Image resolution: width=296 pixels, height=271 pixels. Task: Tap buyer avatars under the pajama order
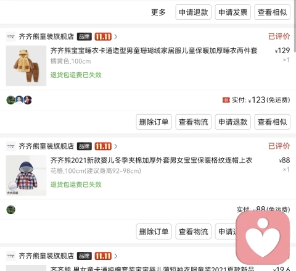coord(19,100)
